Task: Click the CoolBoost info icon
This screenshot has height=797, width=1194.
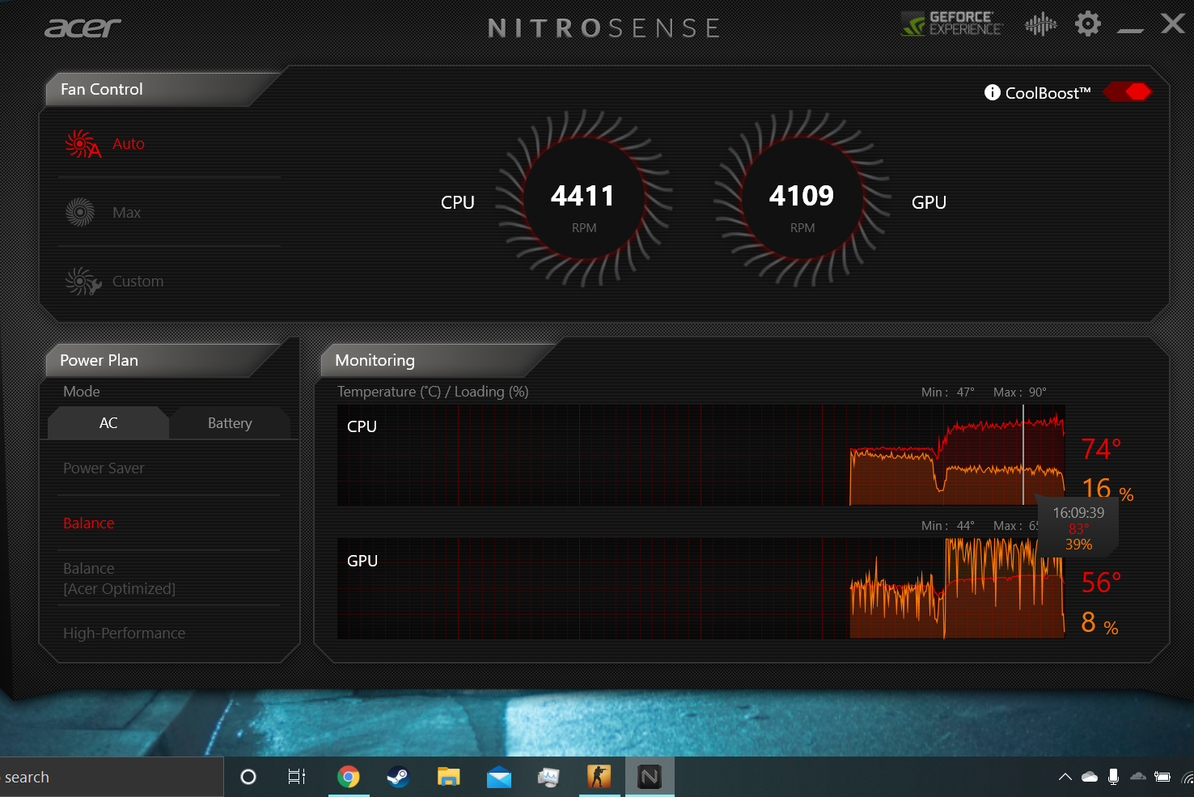Action: [x=992, y=93]
